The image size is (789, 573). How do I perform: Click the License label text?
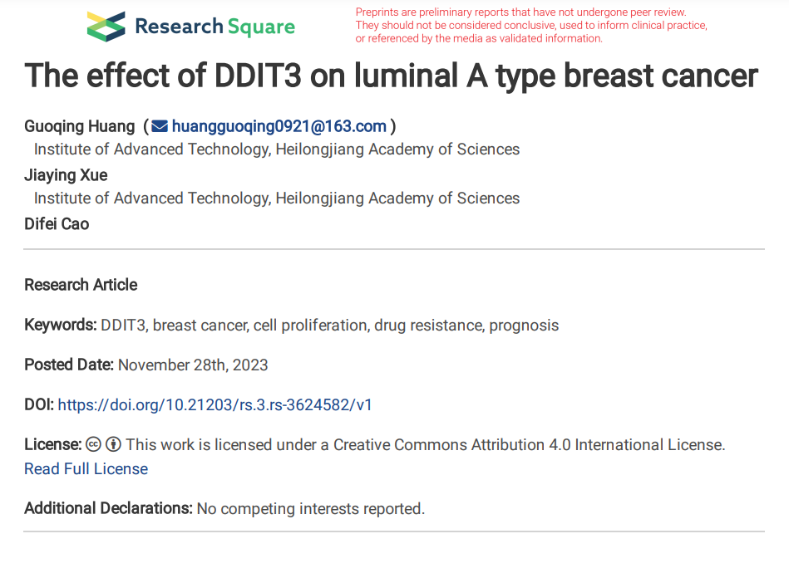point(53,444)
